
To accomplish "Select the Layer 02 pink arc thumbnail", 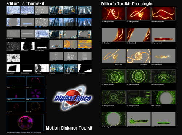I will pos(35,81).
